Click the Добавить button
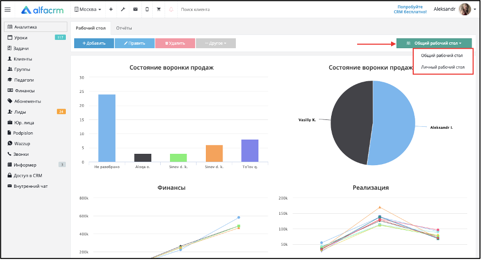 point(94,43)
